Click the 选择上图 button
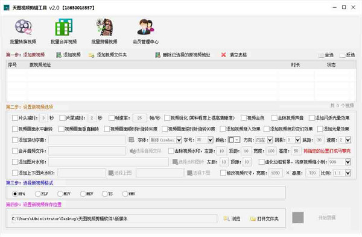The height and width of the screenshot is (237, 362). (x=120, y=173)
